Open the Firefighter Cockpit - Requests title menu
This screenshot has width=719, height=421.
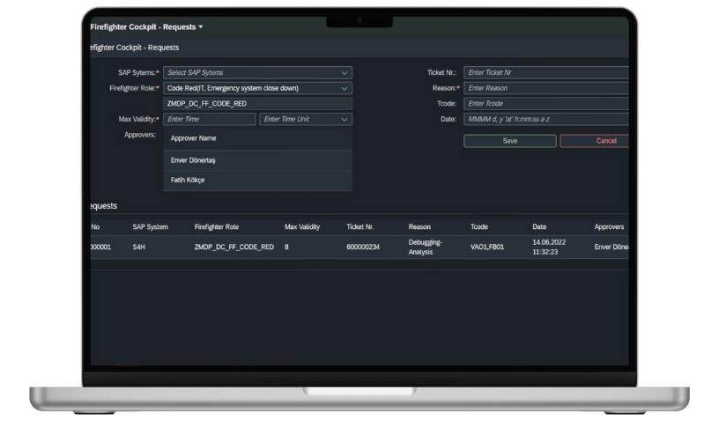[146, 27]
